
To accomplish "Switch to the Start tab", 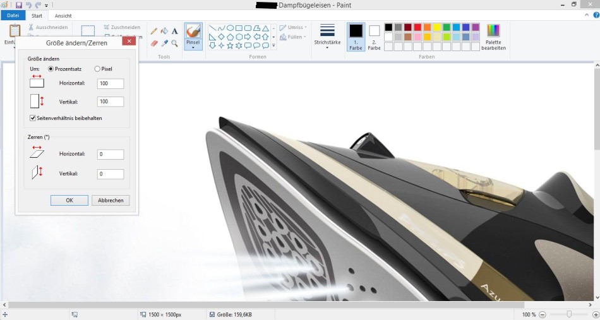I will pyautogui.click(x=37, y=16).
